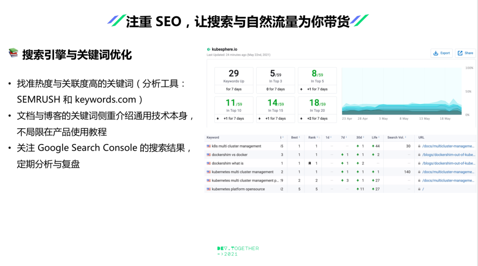Image resolution: width=478 pixels, height=266 pixels.
Task: Click the up arrow in the In Top 10 card
Action: coord(218,118)
